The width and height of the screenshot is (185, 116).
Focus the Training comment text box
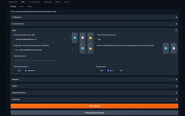click(94, 60)
